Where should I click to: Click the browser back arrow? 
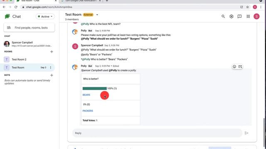[4, 7]
